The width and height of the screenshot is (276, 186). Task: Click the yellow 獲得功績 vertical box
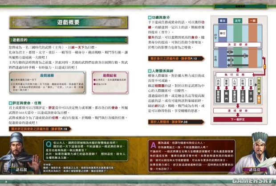pos(259,85)
